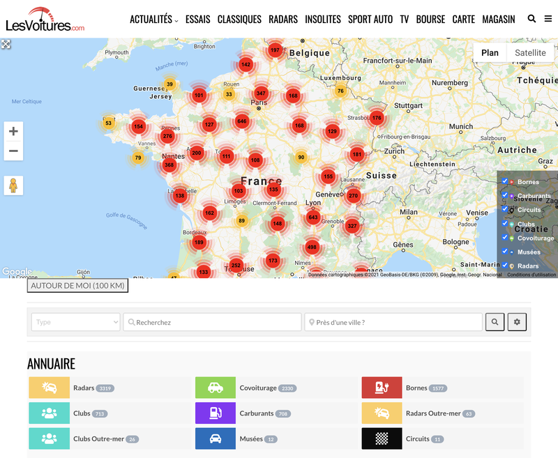The width and height of the screenshot is (558, 458).
Task: Uncheck the Bornes map layer checkbox
Action: pyautogui.click(x=505, y=182)
